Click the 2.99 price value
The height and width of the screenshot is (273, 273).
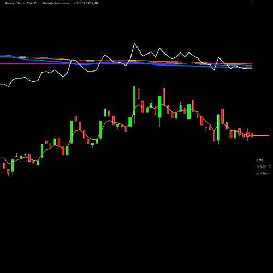coord(260,160)
